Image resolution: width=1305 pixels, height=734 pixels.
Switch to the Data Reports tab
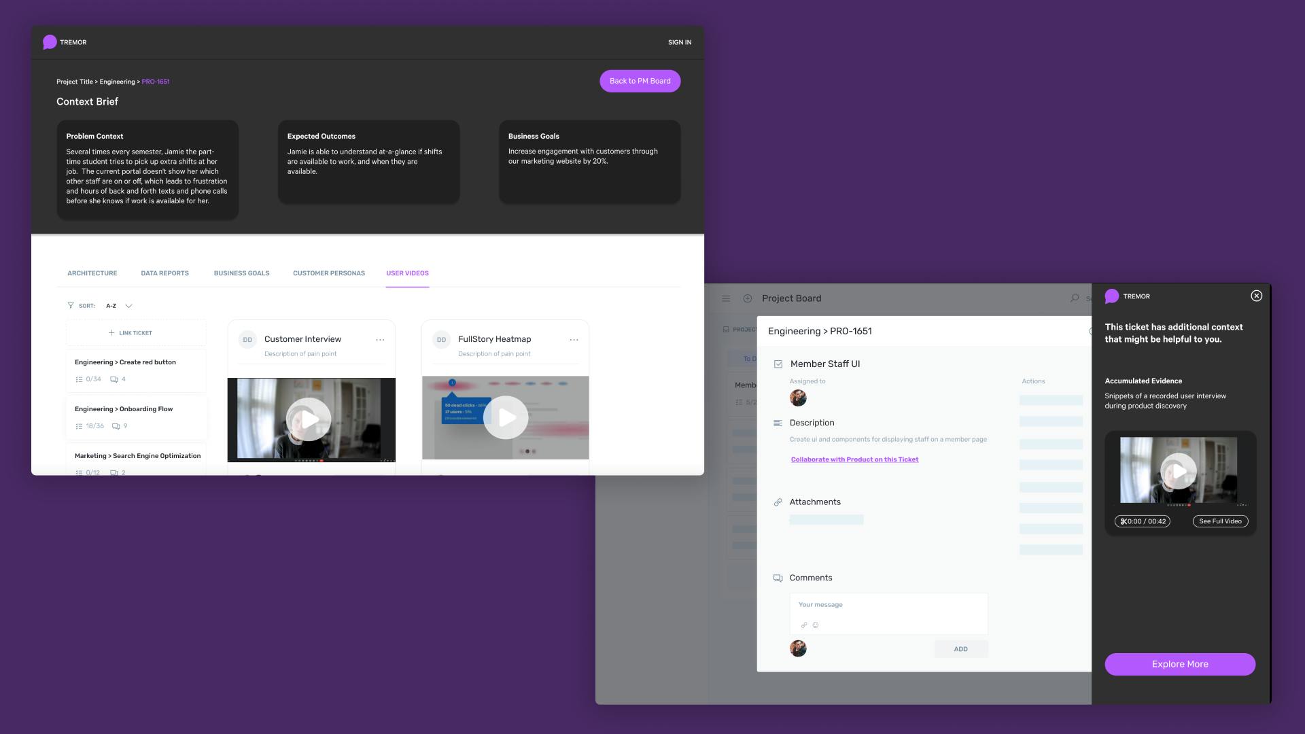(x=165, y=273)
